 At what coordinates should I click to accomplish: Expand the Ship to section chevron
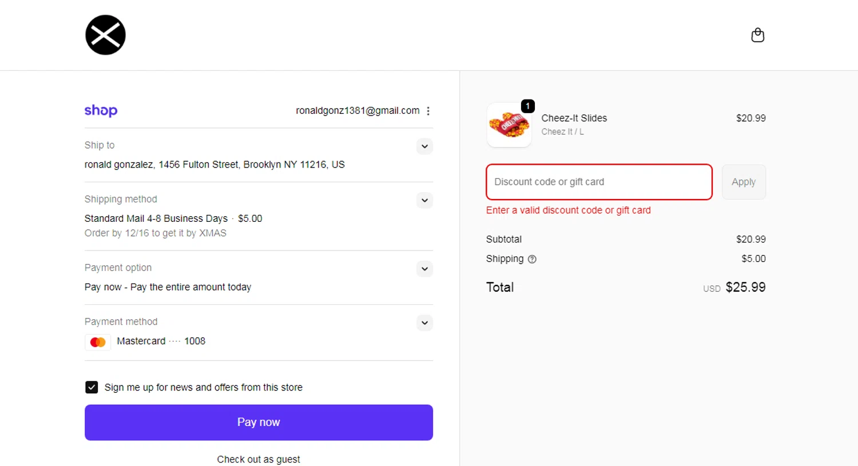[424, 146]
